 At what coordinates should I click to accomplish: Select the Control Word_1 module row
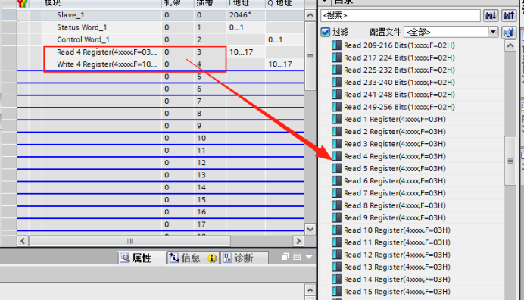161,39
